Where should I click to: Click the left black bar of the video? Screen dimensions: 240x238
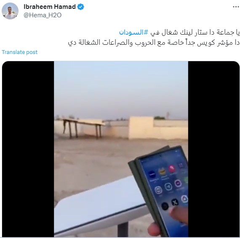(x=28, y=149)
